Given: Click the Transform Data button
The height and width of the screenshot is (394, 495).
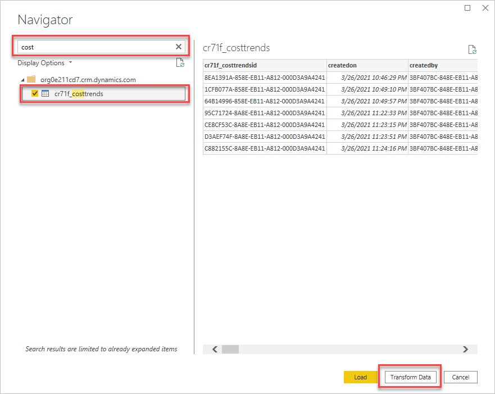Looking at the screenshot, I should (410, 377).
